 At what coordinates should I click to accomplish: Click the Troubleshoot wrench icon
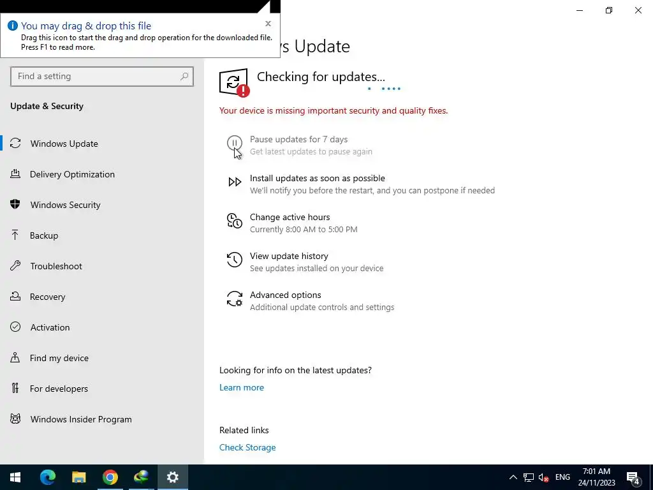pyautogui.click(x=15, y=265)
